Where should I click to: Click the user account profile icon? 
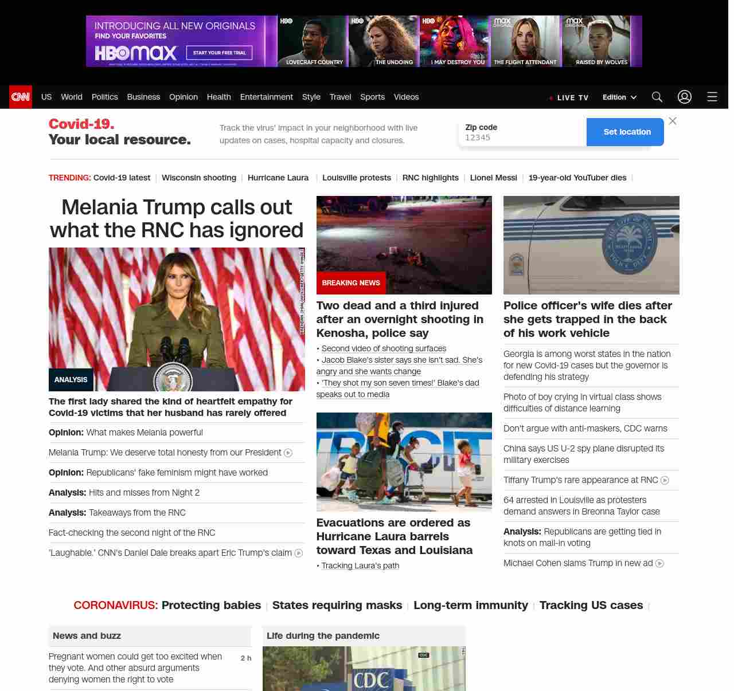(685, 97)
